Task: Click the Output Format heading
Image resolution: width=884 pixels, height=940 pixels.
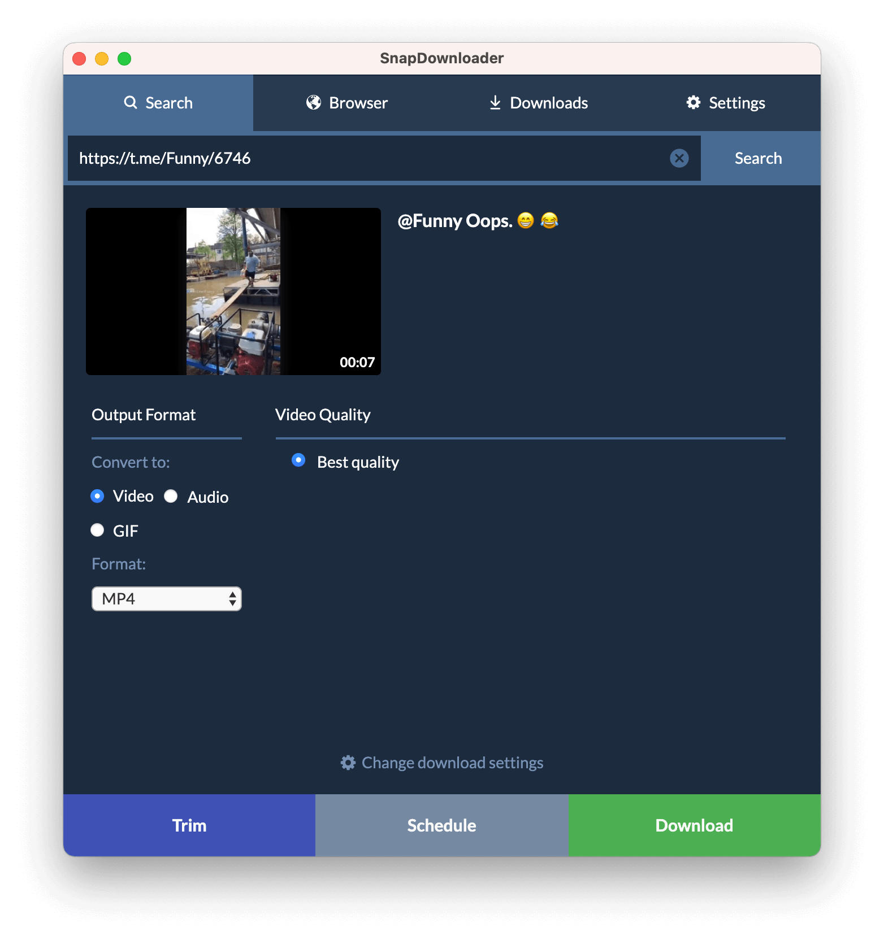Action: coord(144,415)
